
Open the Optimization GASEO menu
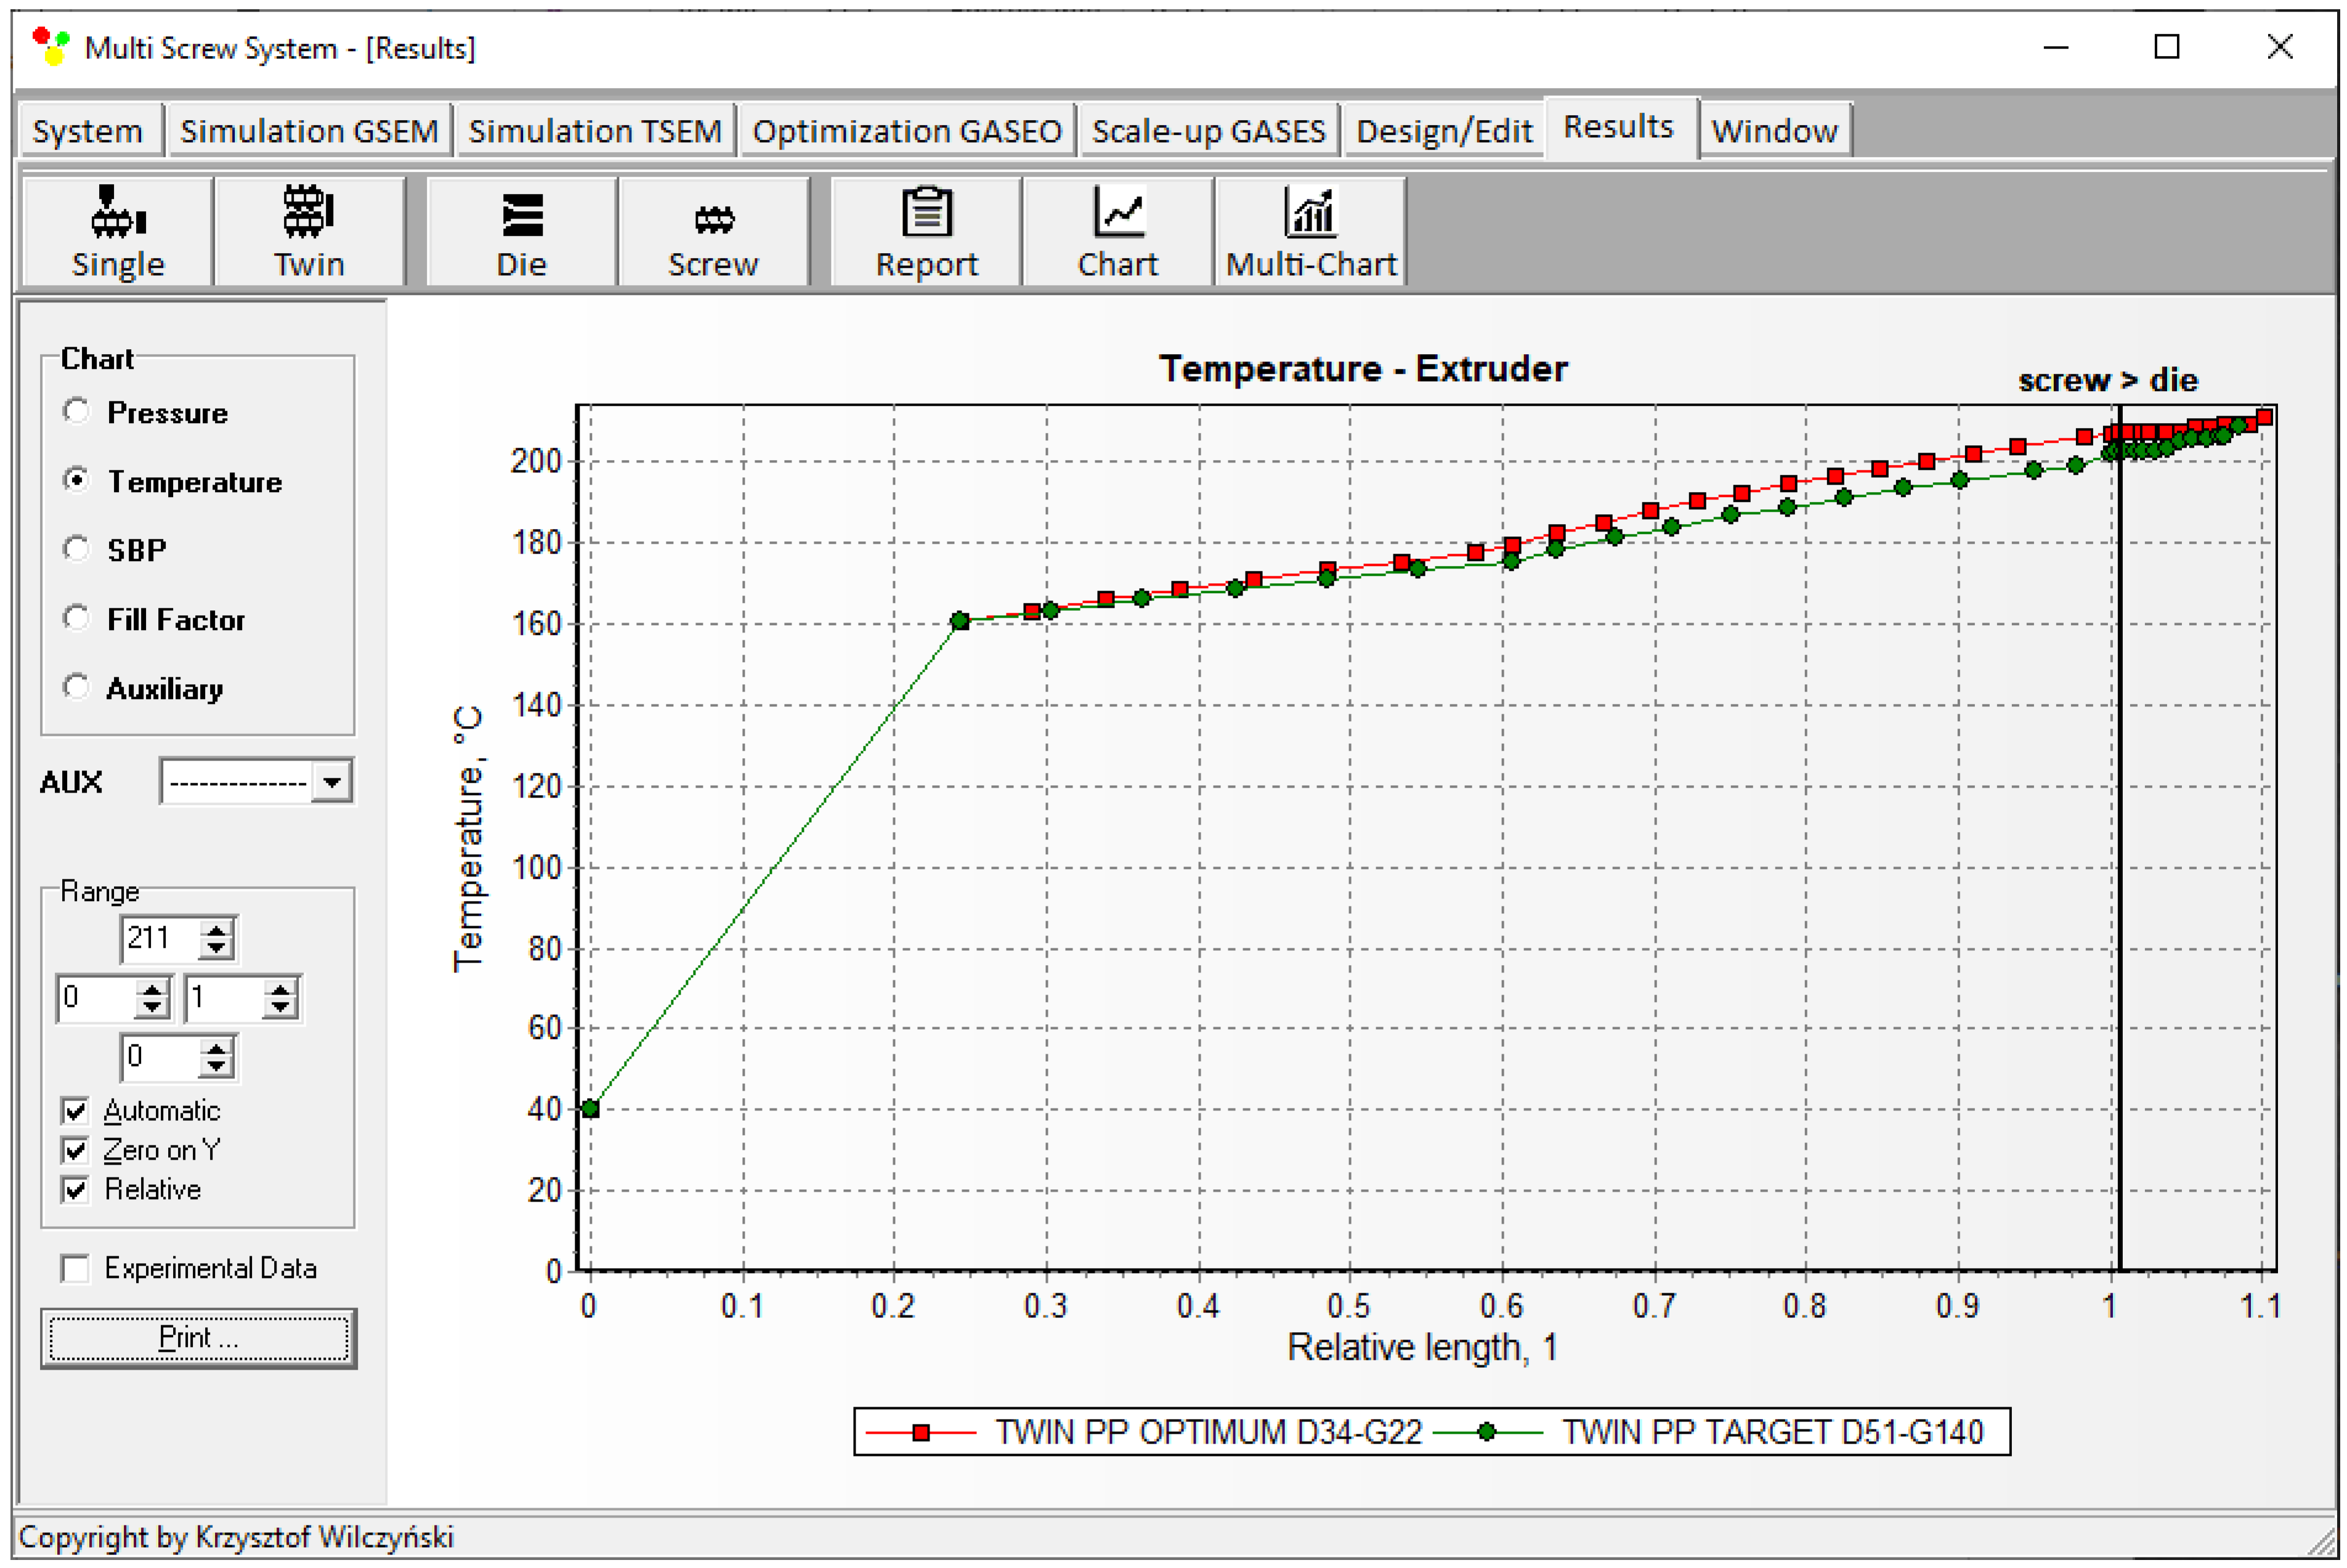(x=906, y=131)
